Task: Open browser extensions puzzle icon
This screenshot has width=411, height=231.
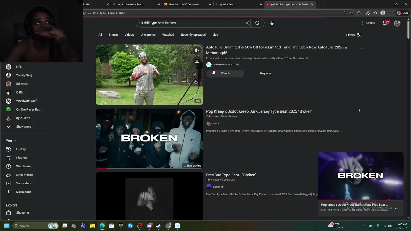Action: point(359,13)
